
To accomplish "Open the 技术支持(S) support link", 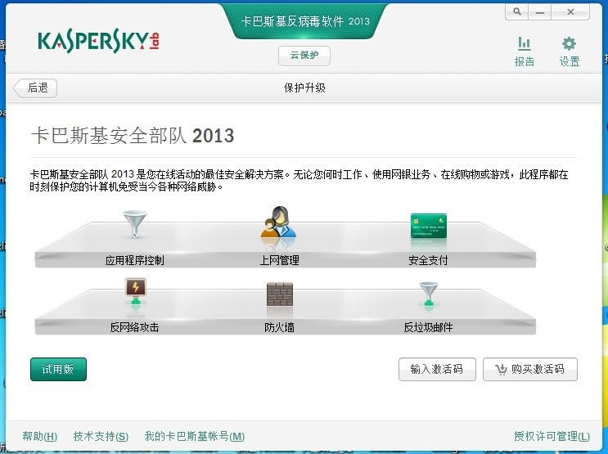I will [x=101, y=437].
